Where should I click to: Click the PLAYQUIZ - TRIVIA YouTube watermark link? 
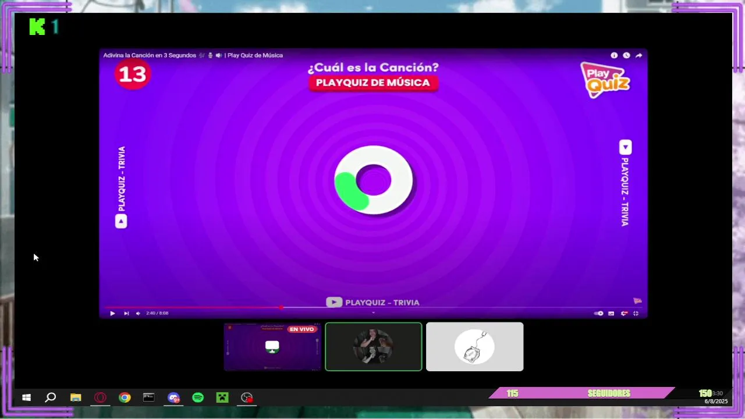tap(373, 302)
